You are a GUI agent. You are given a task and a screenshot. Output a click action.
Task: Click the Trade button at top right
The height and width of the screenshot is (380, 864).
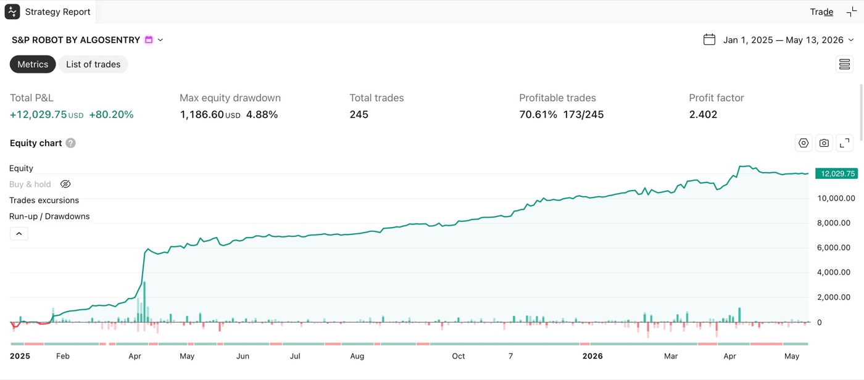coord(821,12)
